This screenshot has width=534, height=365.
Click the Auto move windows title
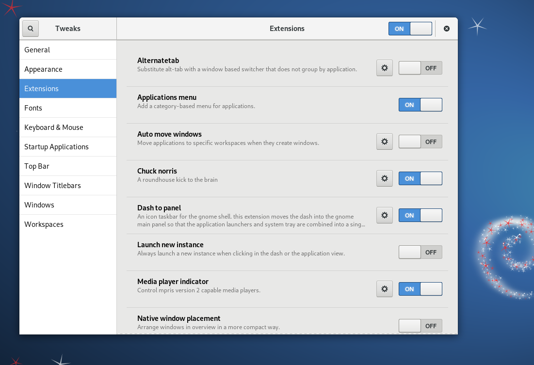(169, 134)
